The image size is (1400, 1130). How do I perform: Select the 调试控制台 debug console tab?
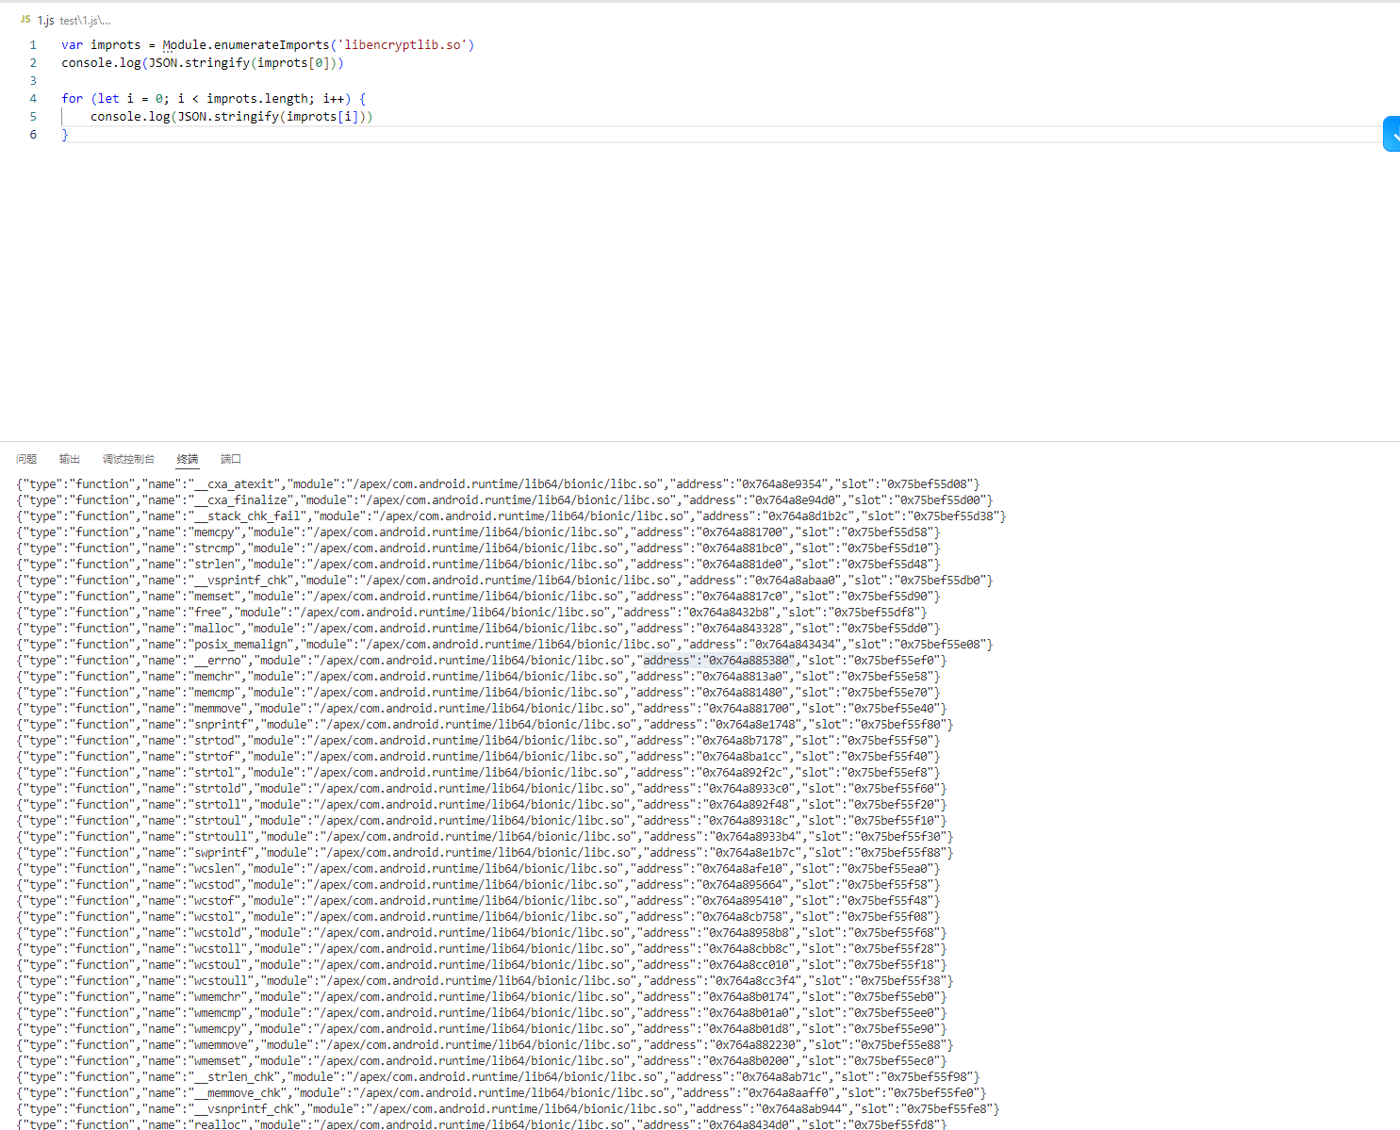pyautogui.click(x=128, y=459)
